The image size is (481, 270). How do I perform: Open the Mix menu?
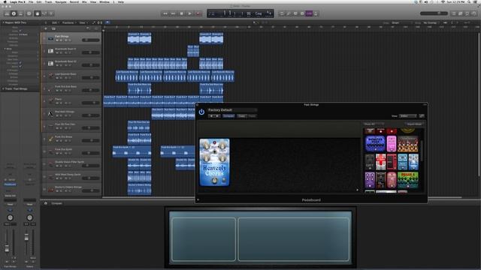pyautogui.click(x=84, y=1)
